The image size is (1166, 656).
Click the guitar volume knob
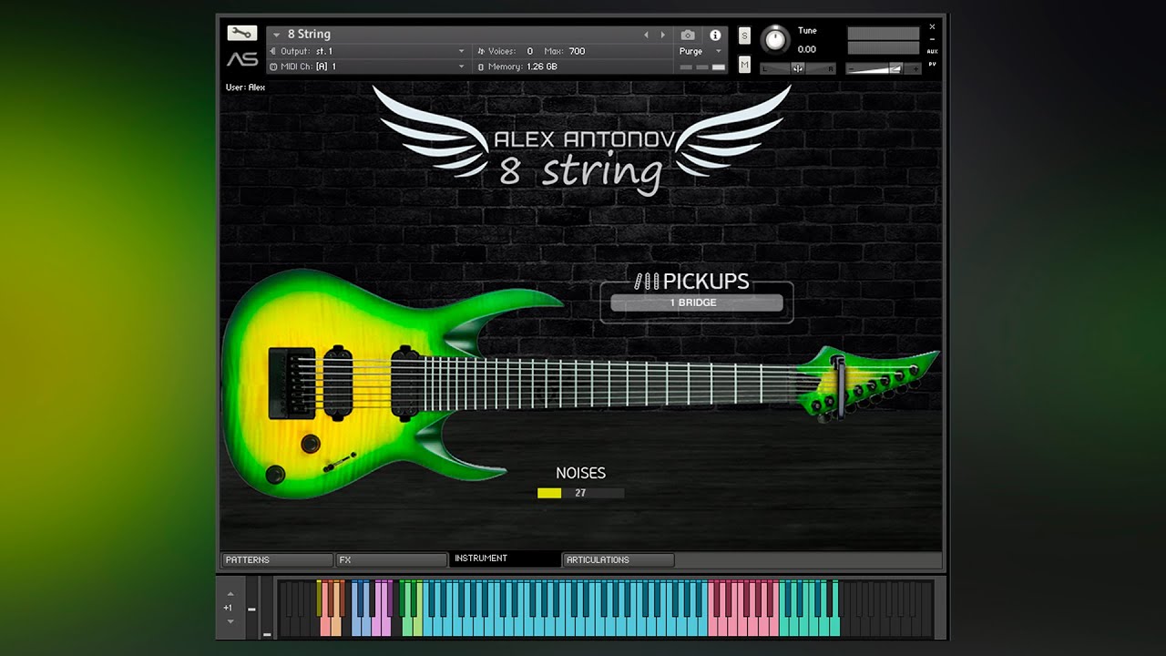click(311, 444)
